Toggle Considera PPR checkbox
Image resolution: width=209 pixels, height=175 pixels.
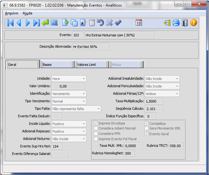[x=96, y=134]
